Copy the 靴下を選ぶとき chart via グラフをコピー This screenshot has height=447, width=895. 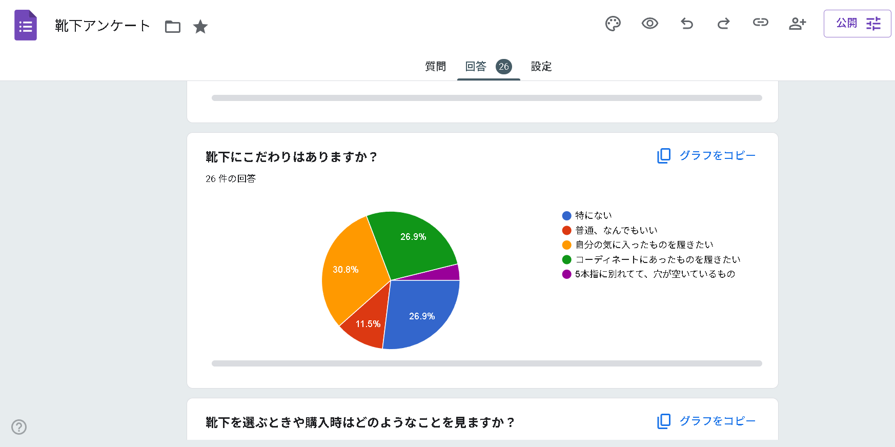click(706, 421)
